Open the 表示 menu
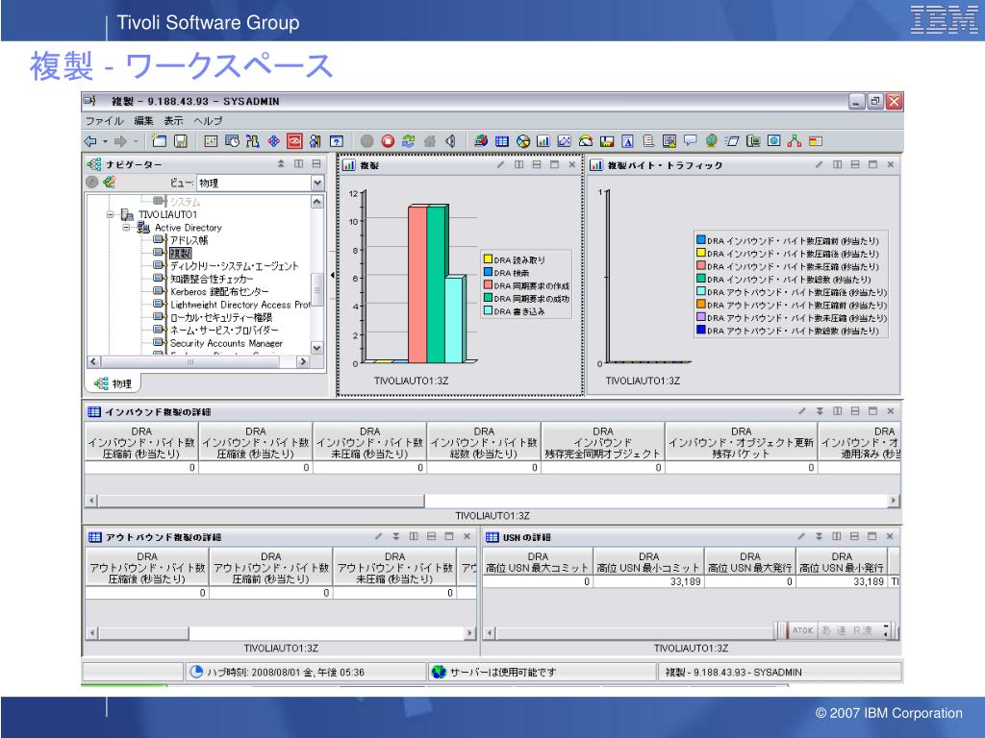 [173, 120]
